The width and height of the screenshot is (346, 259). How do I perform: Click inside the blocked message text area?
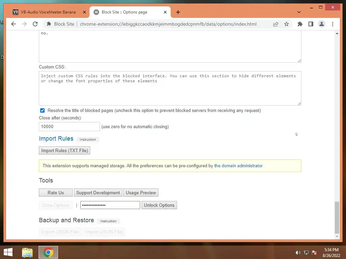[x=170, y=47]
